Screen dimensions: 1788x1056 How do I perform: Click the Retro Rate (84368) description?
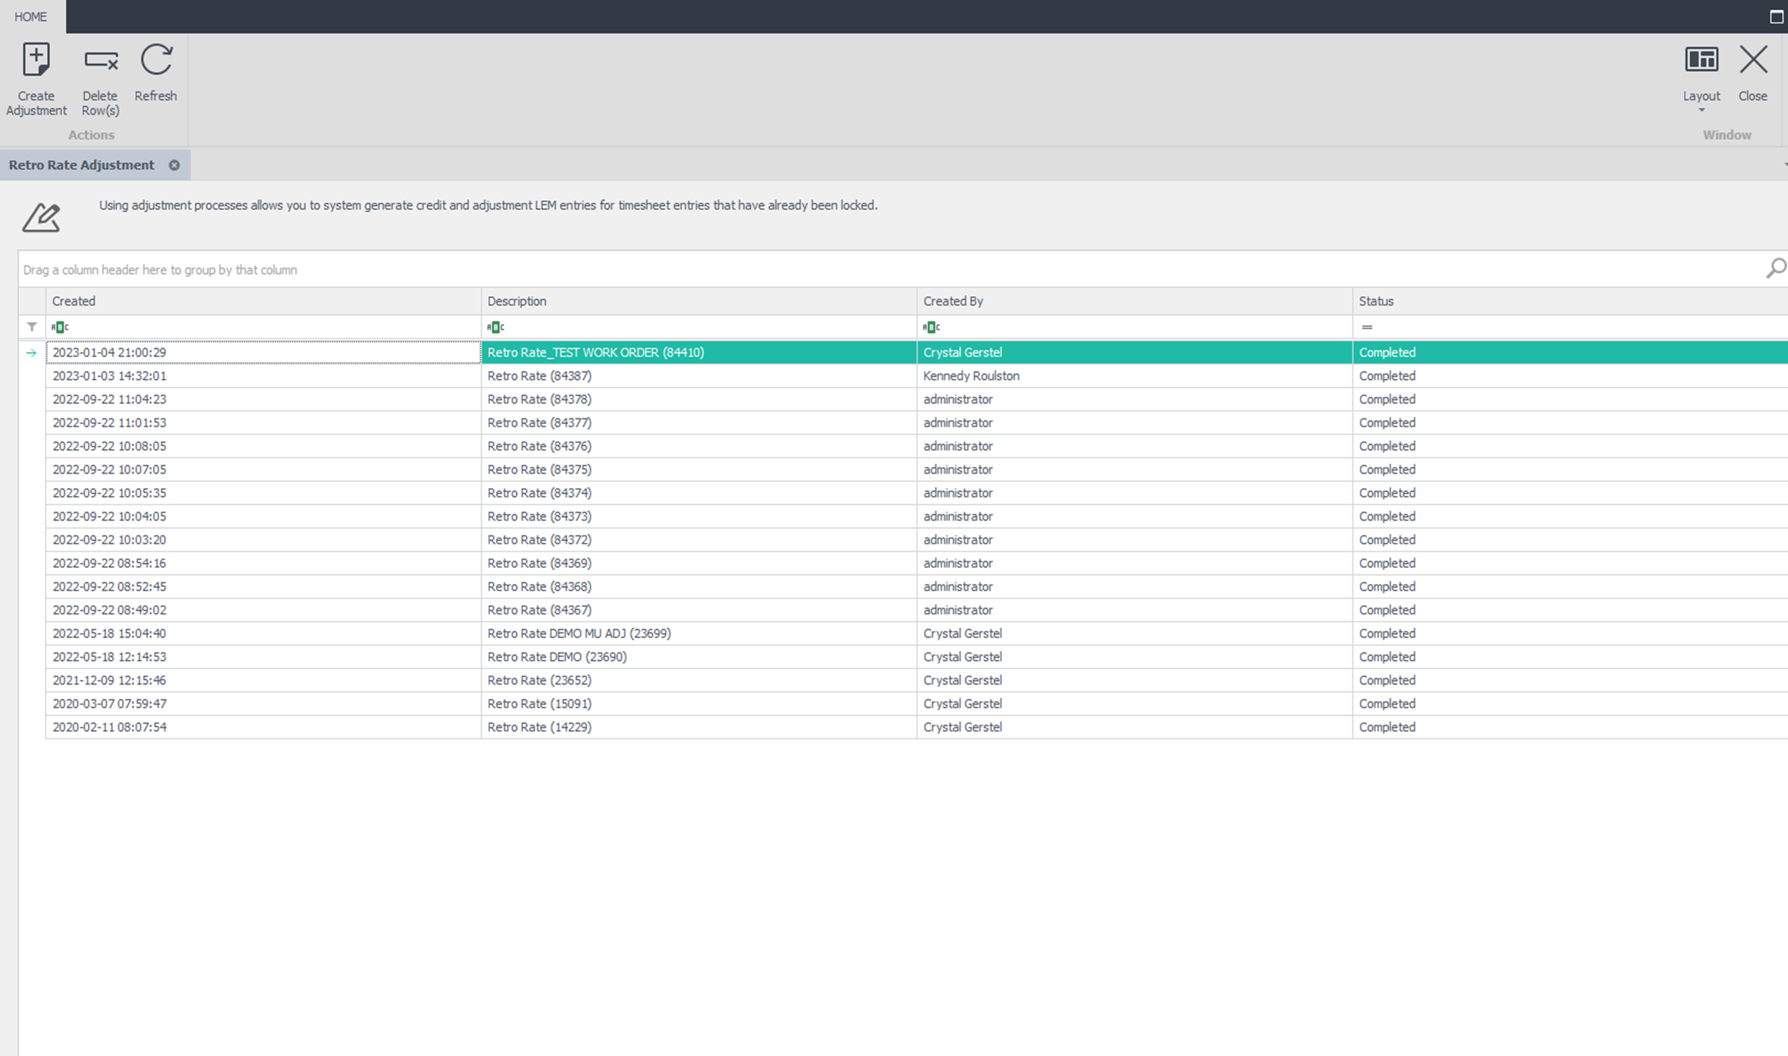pos(539,586)
